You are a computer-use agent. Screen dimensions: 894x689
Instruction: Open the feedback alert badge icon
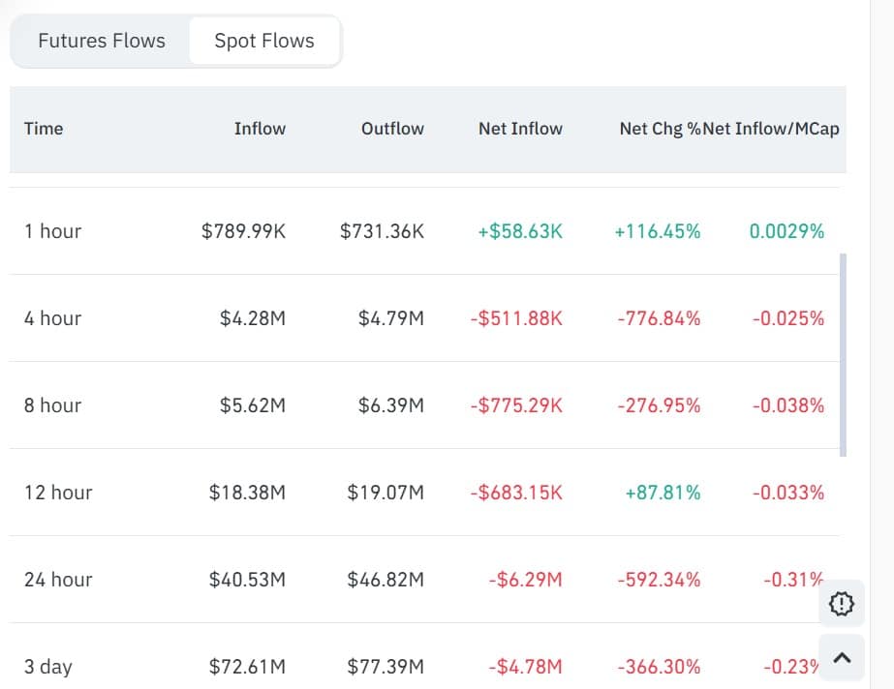(841, 604)
